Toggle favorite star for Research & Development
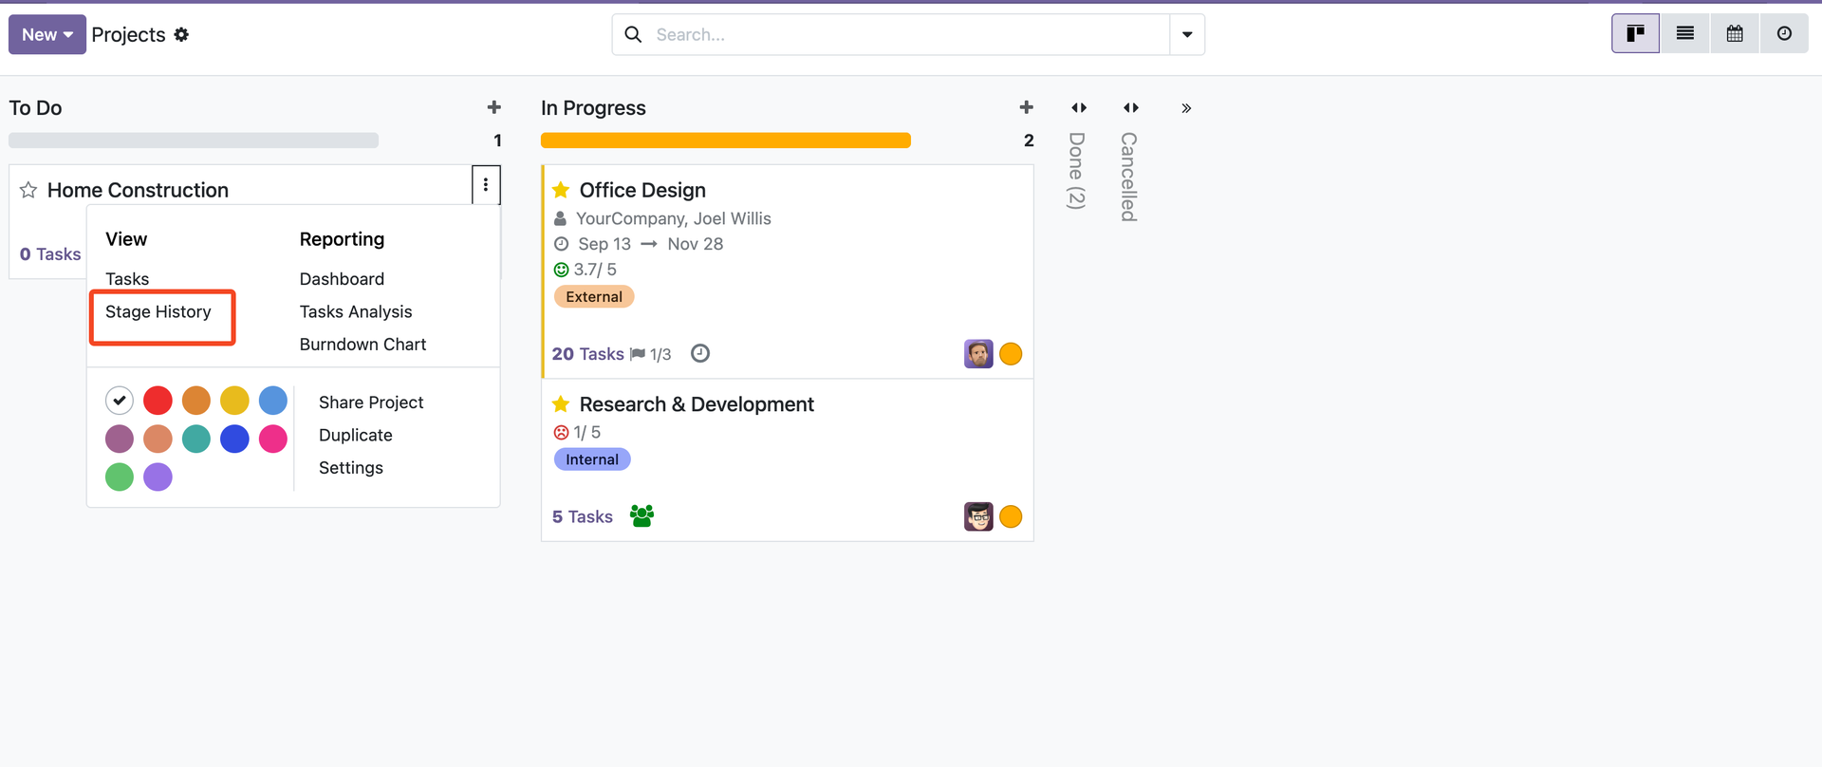The image size is (1822, 767). click(561, 404)
